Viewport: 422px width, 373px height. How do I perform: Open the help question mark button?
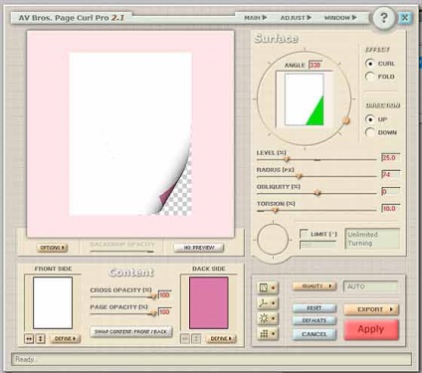click(383, 18)
